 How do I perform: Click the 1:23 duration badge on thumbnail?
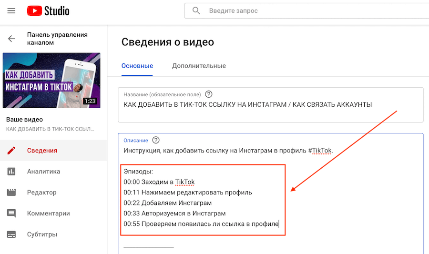[x=90, y=101]
